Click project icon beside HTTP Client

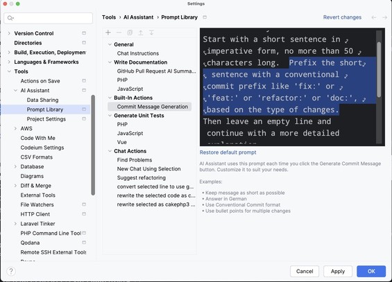(x=84, y=214)
